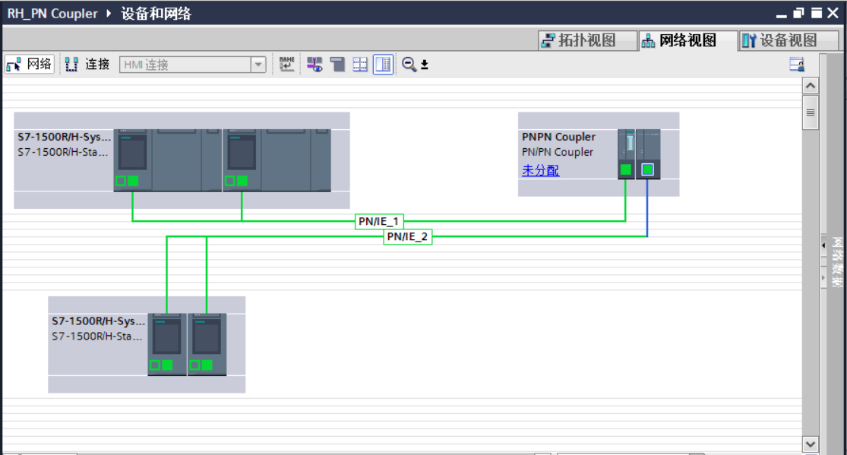Click the overview navigation icon at toolbar right
Image resolution: width=847 pixels, height=455 pixels.
[797, 65]
